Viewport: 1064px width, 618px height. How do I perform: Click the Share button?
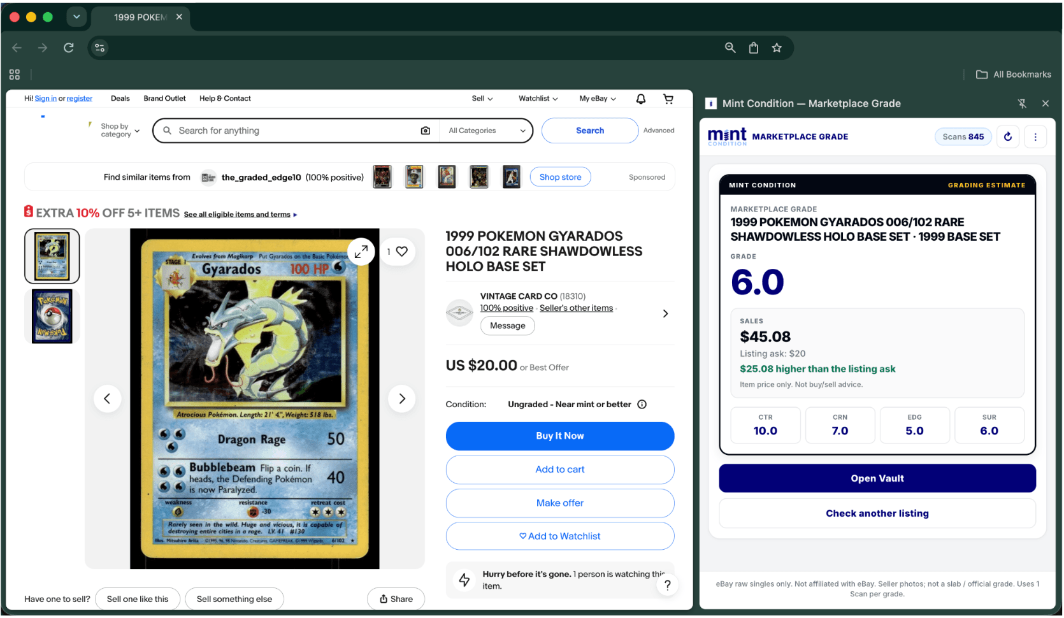[x=396, y=600]
